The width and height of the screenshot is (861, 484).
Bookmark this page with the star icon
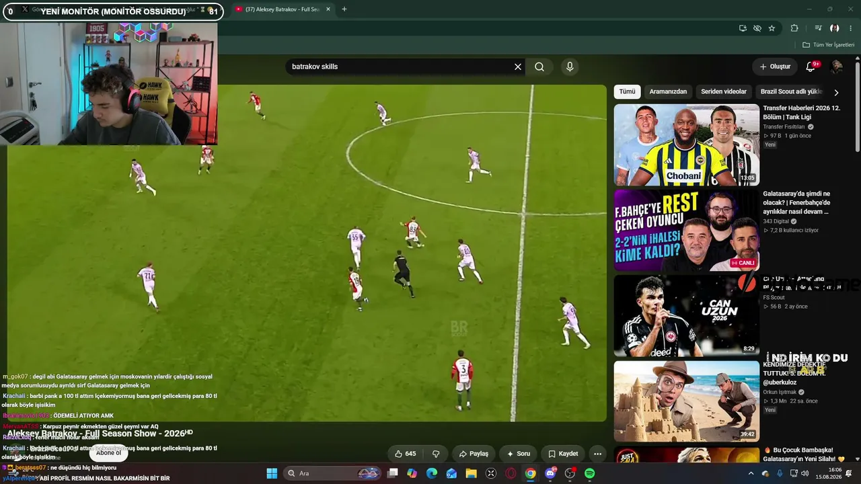[x=772, y=28]
